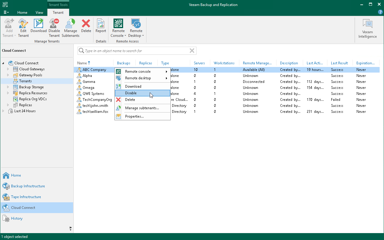Sort by the Description column header
The width and height of the screenshot is (384, 240).
[289, 63]
